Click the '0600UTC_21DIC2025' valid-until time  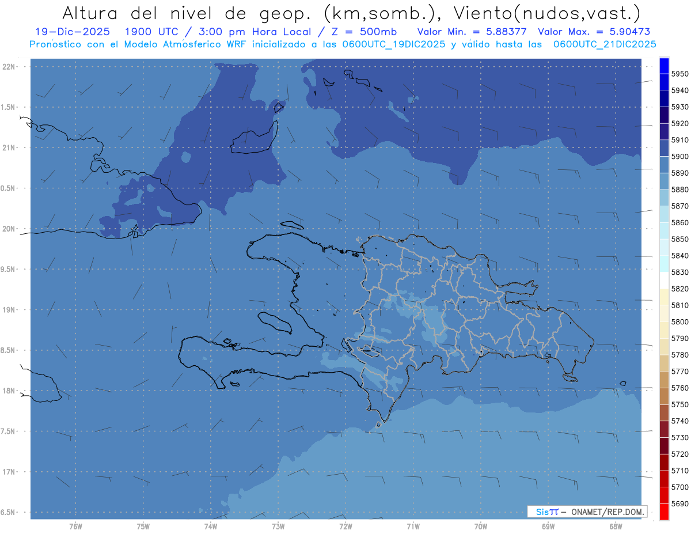click(x=605, y=44)
